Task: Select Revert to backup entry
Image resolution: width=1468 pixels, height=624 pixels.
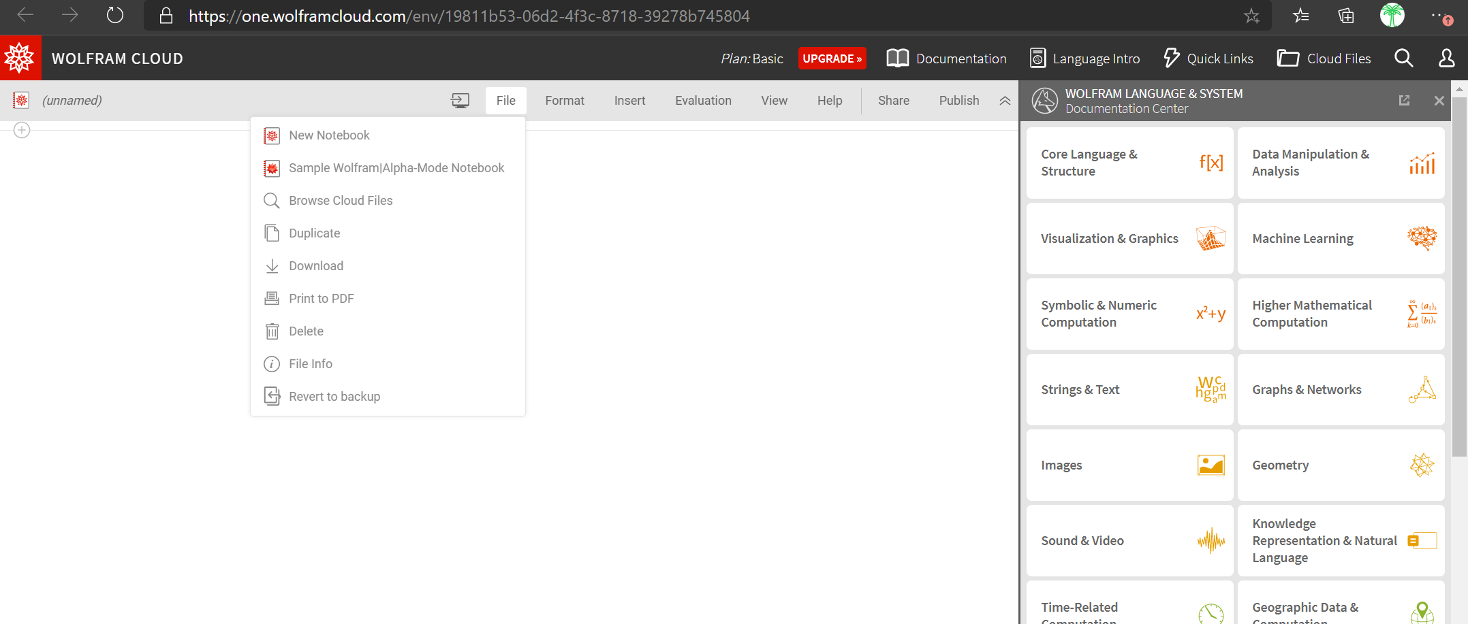Action: coord(388,397)
